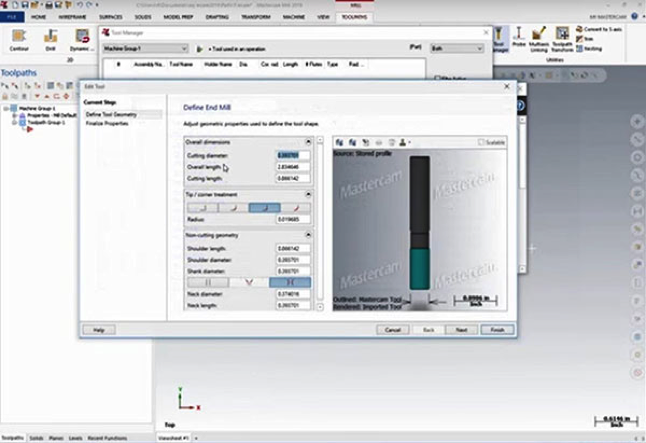Screen dimensions: 646x443
Task: Click the Save icon in quick access toolbar
Action: click(x=24, y=5)
